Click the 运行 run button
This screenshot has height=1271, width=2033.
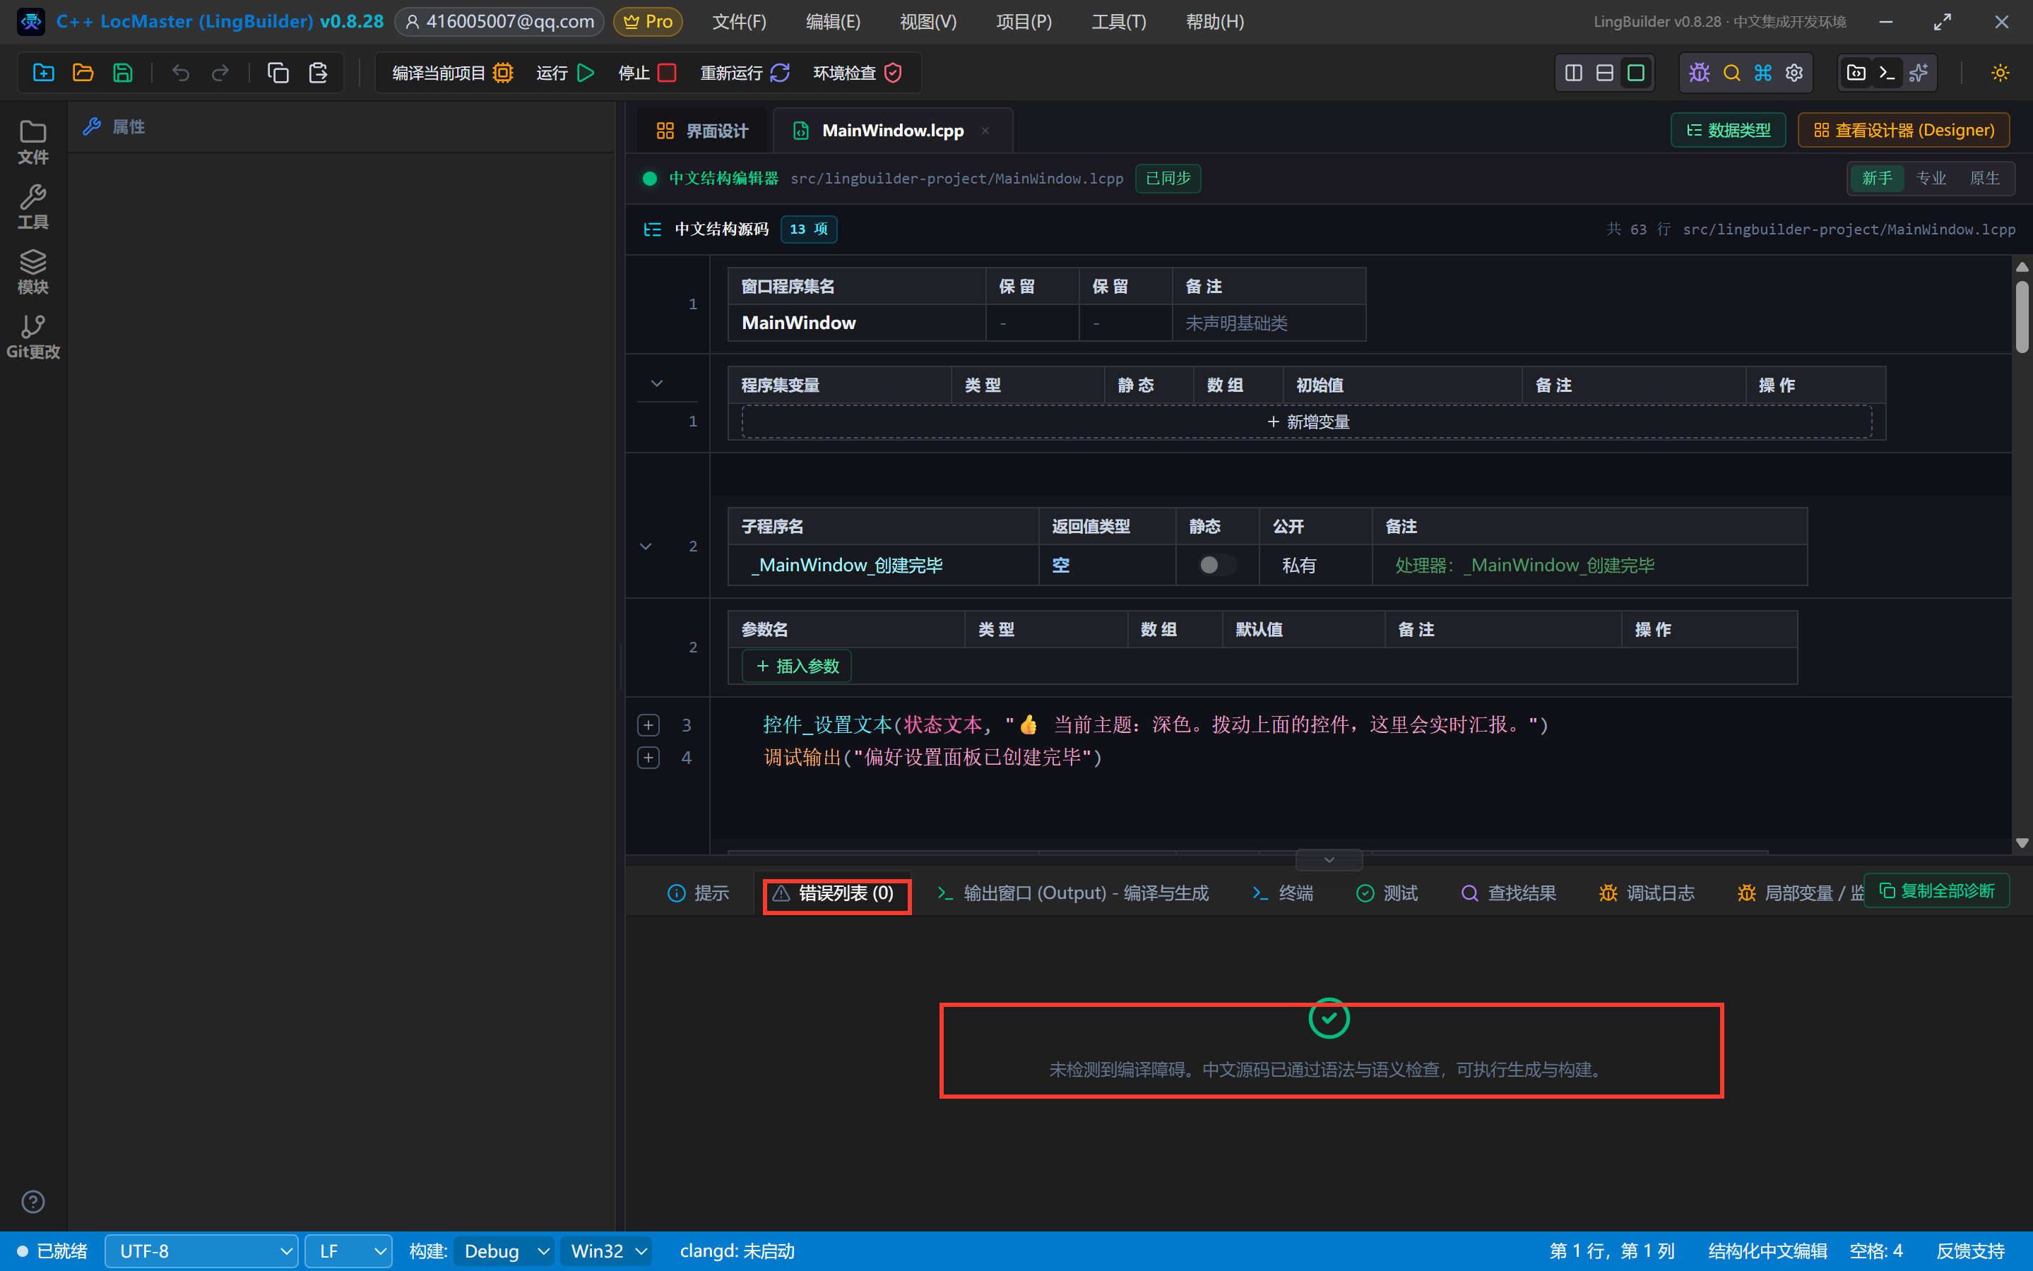coord(565,73)
